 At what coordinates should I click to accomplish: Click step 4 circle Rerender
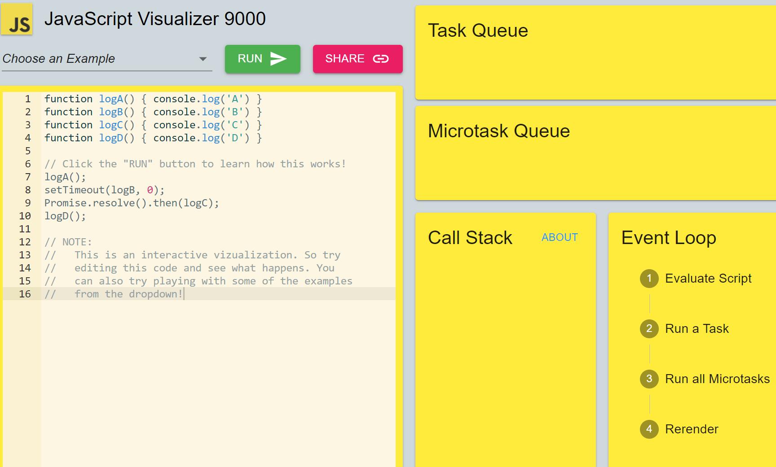(649, 429)
